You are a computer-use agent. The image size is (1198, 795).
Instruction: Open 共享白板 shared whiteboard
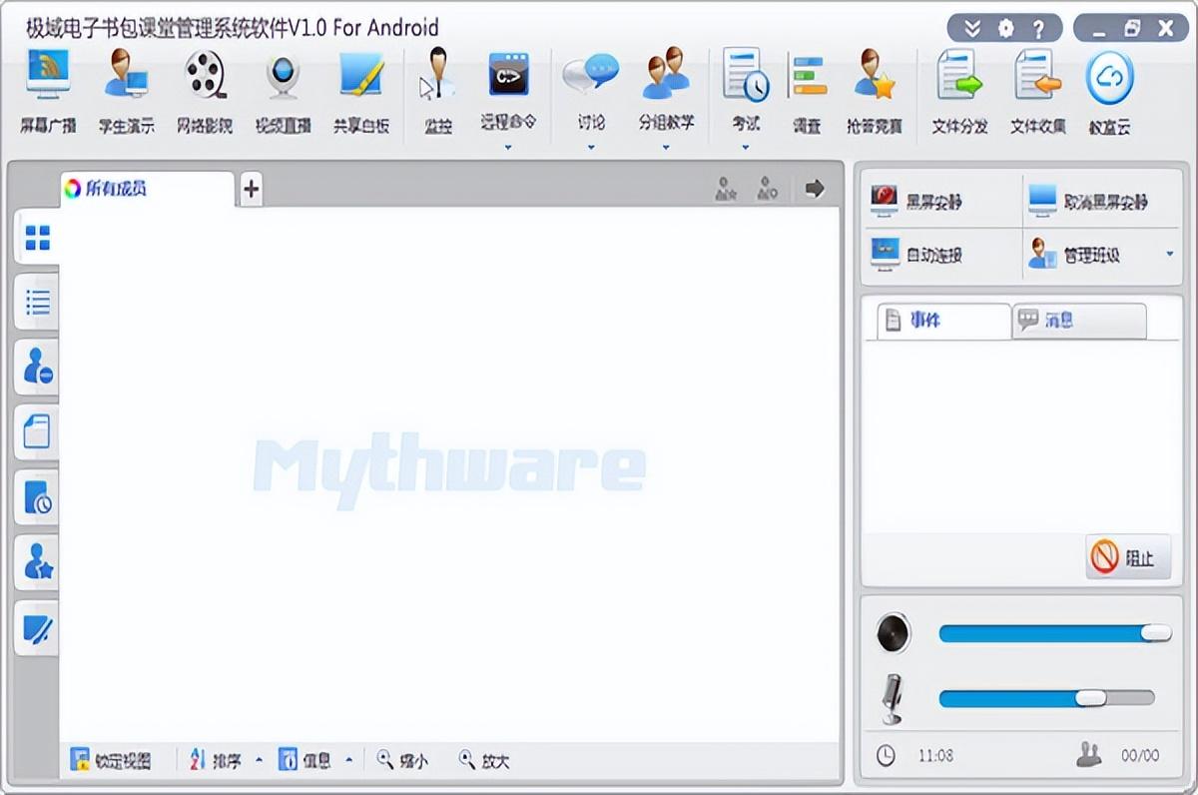point(361,93)
